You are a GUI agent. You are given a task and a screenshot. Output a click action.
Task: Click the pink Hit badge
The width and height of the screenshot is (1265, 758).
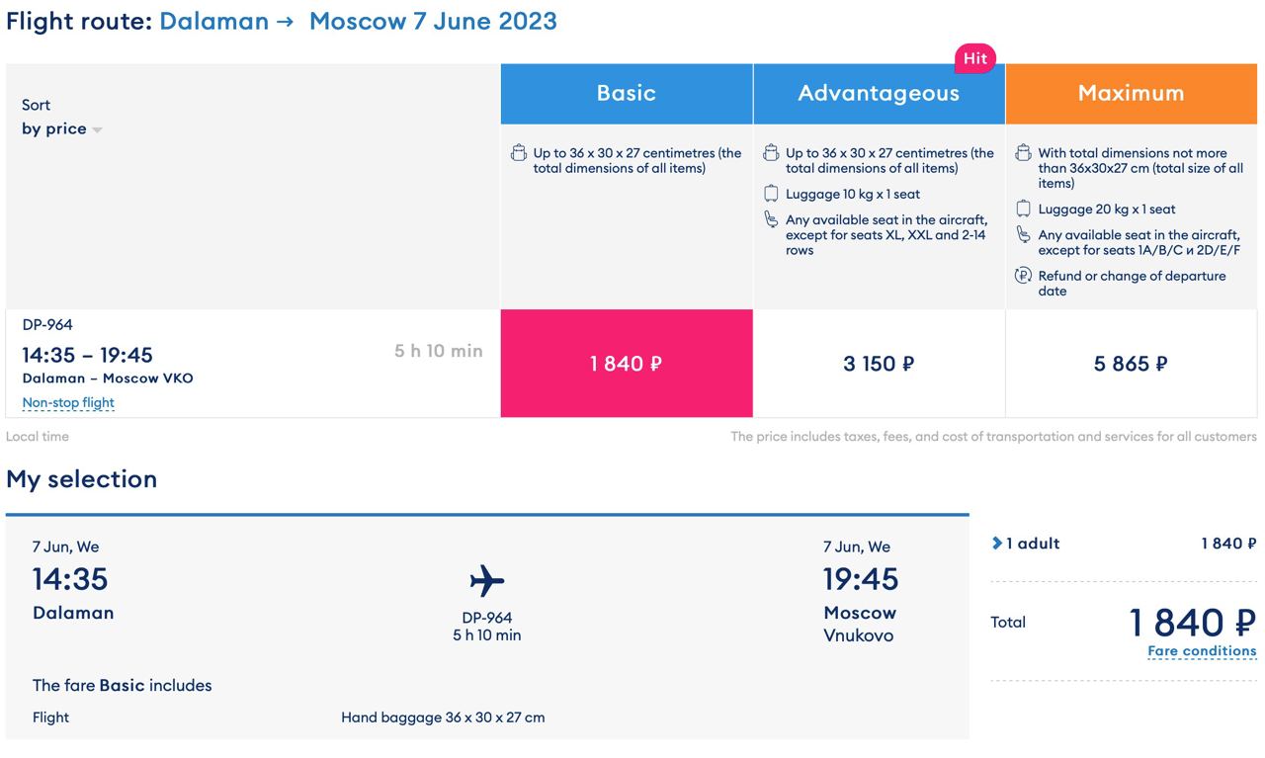[x=975, y=58]
